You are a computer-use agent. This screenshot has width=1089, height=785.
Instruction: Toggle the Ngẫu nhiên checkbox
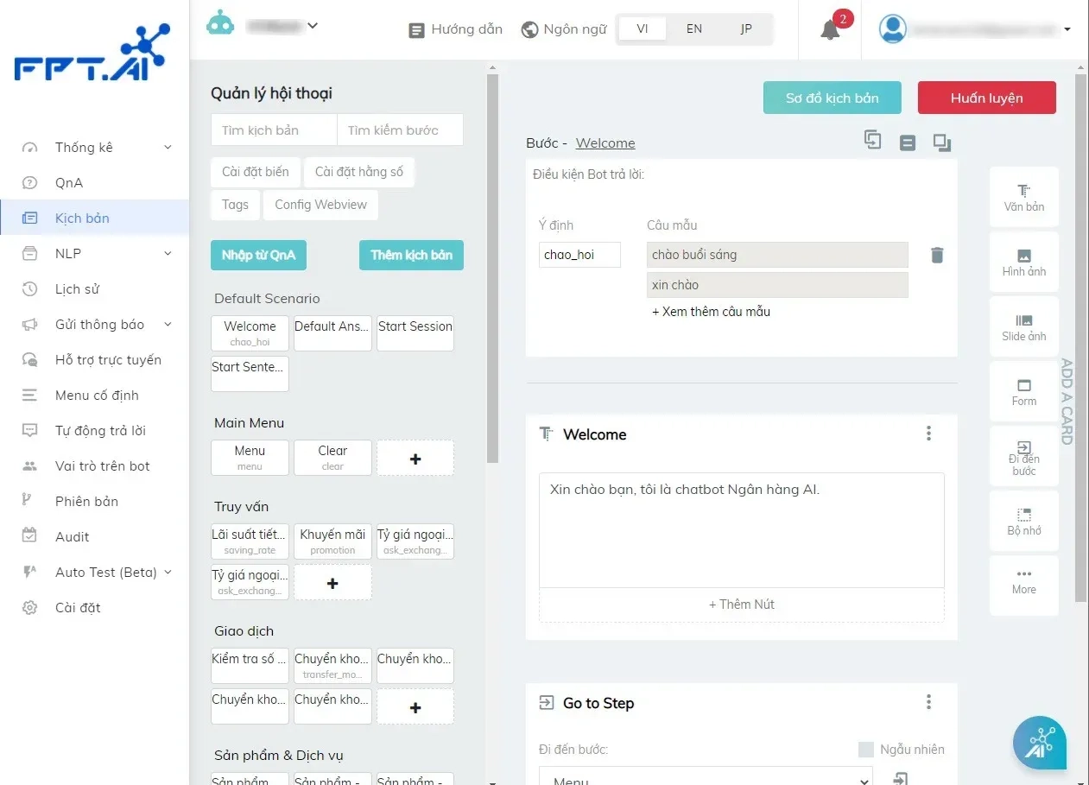pos(866,750)
